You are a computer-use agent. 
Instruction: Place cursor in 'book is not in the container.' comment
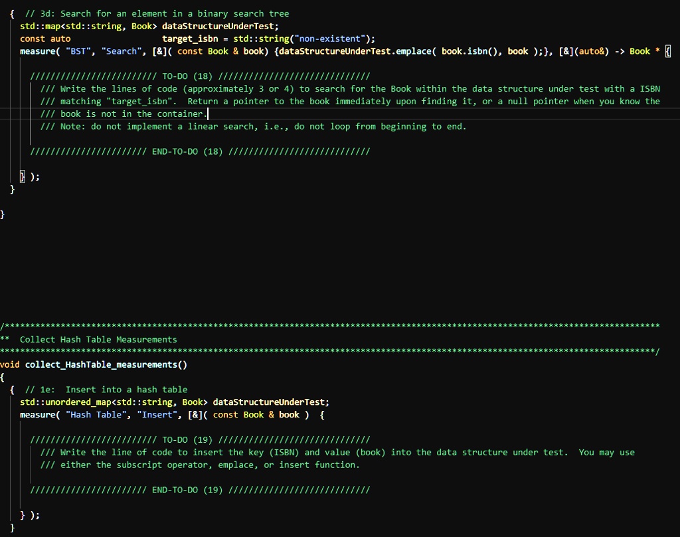click(124, 114)
